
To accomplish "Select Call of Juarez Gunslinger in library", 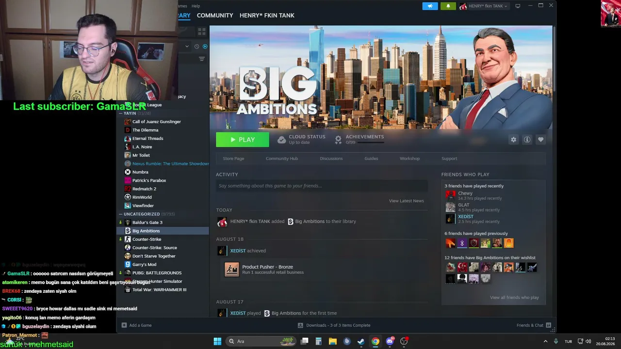I will (157, 122).
